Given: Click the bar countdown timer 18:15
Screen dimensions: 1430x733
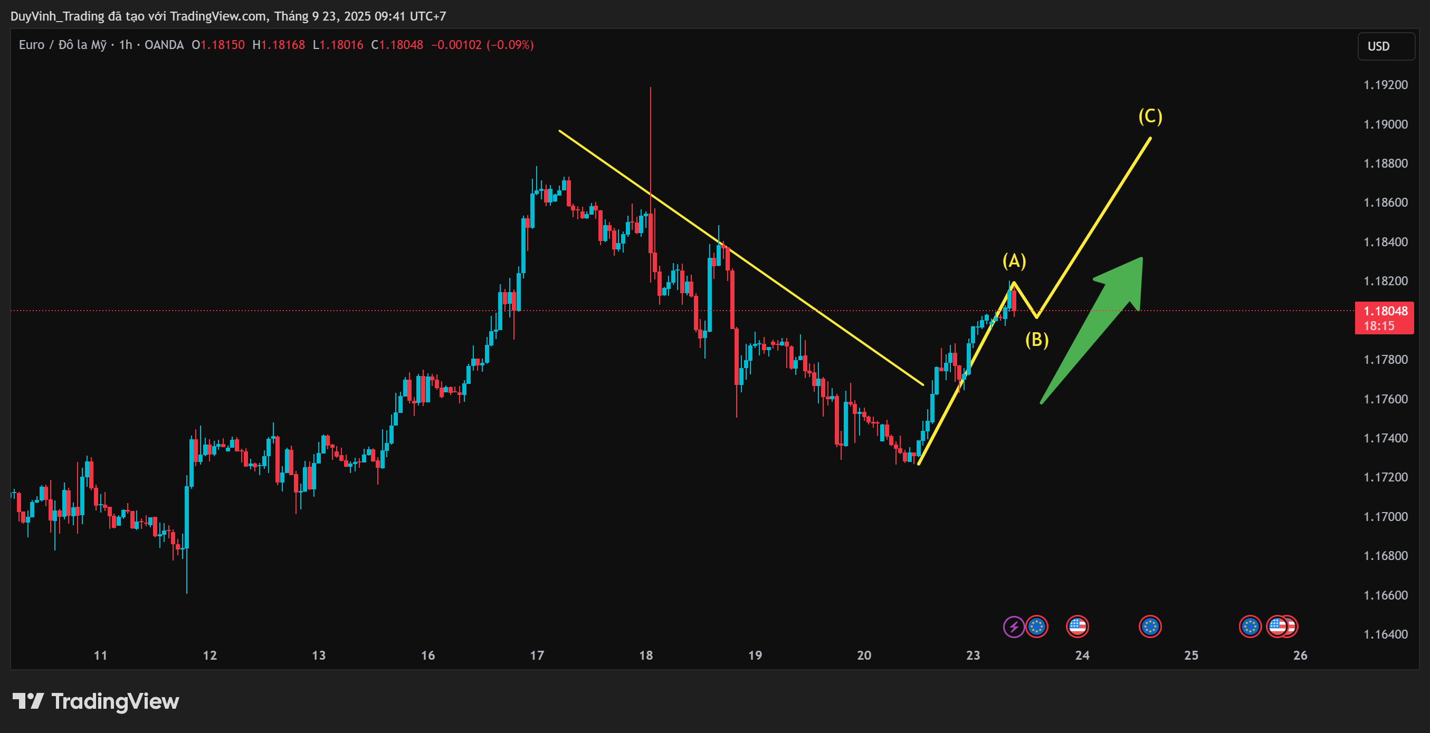Looking at the screenshot, I should 1379,326.
